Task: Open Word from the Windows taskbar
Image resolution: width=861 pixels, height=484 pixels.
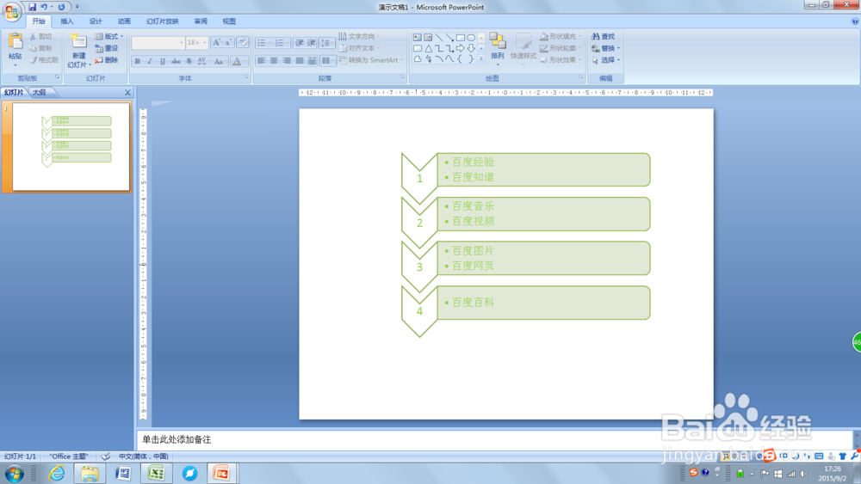Action: pos(123,473)
